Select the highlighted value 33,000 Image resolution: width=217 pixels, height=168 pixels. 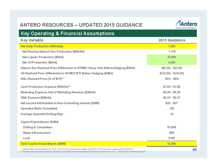pyautogui.click(x=172, y=57)
